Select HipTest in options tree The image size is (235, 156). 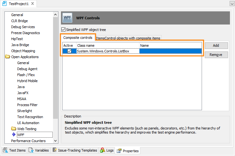17,39
